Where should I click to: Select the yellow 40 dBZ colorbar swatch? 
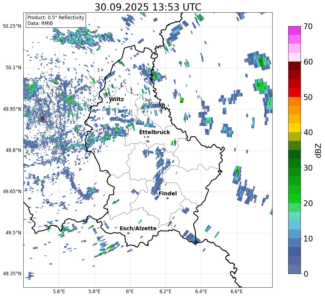point(294,128)
